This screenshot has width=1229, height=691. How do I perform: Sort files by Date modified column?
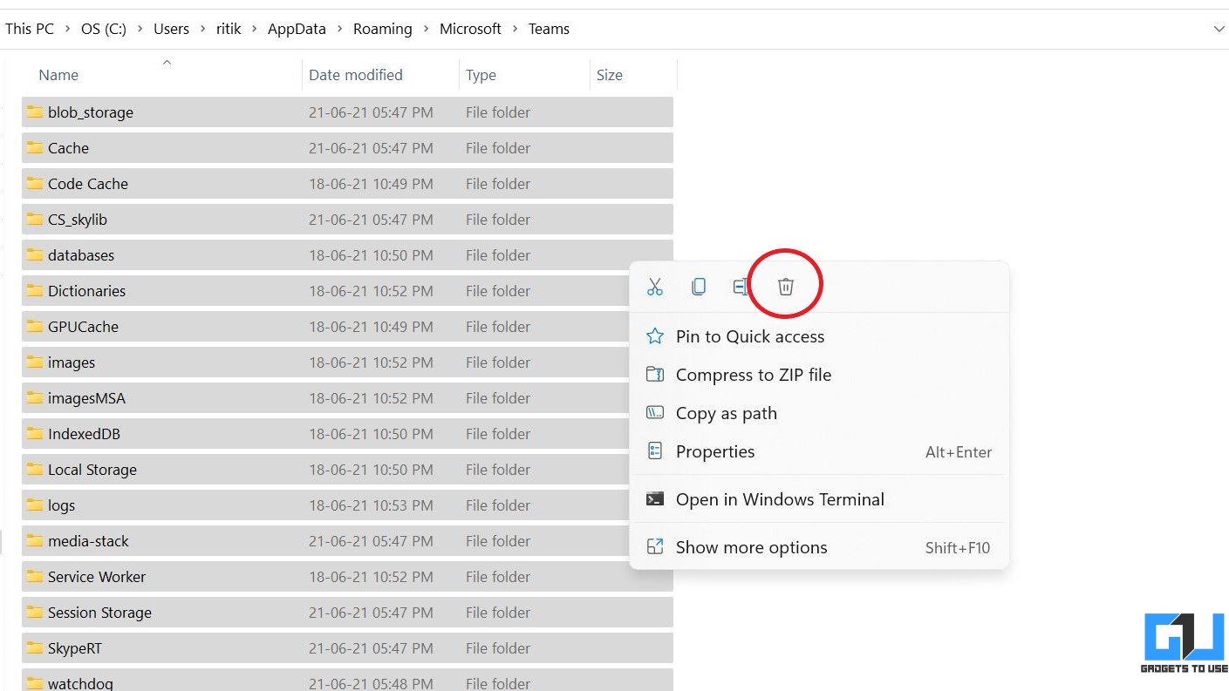[355, 75]
